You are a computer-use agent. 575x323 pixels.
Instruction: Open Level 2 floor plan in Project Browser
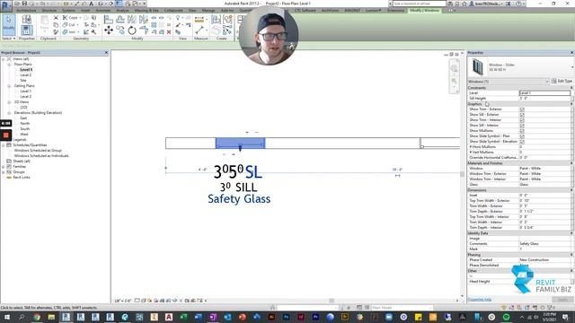(x=26, y=75)
